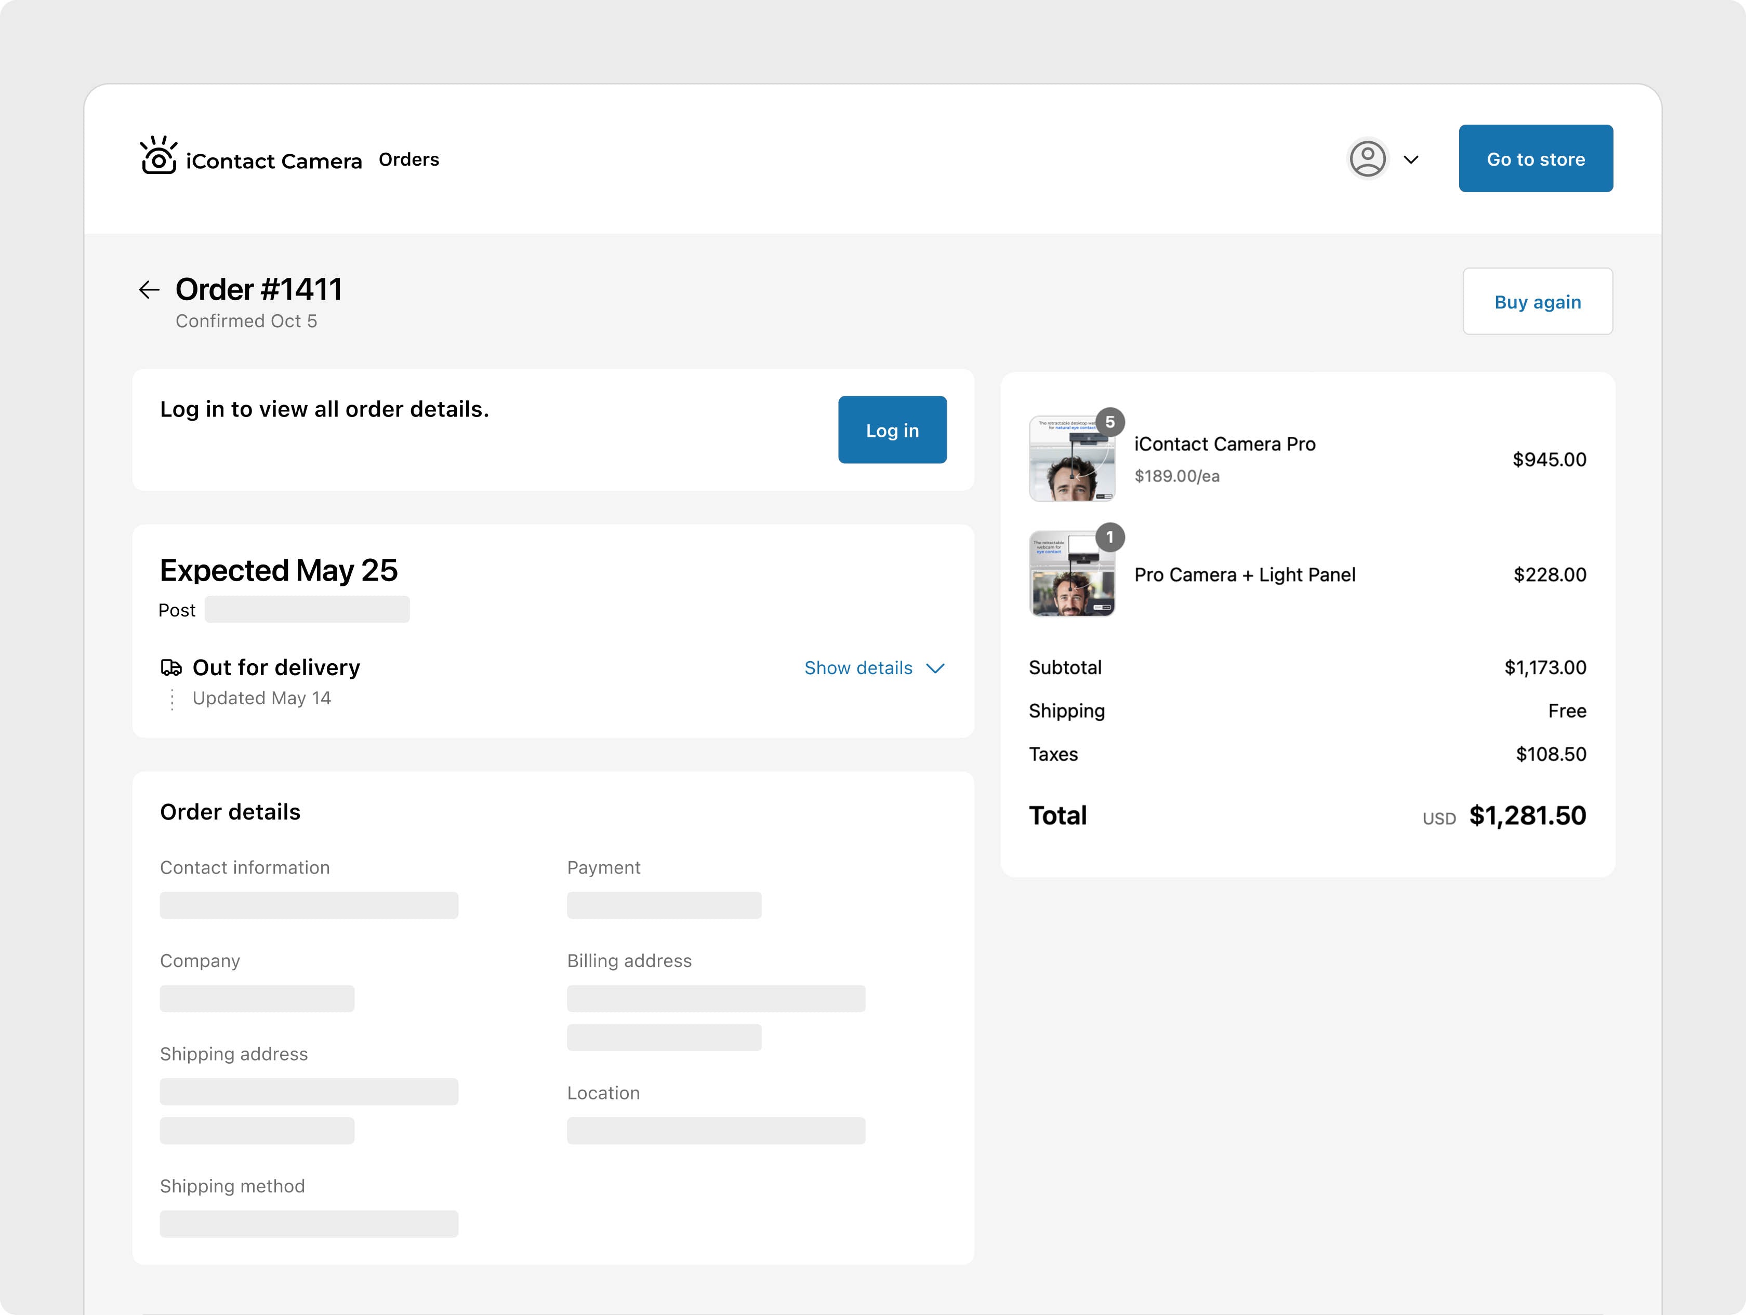Expand Show details for delivery status
The image size is (1746, 1315).
pos(858,668)
